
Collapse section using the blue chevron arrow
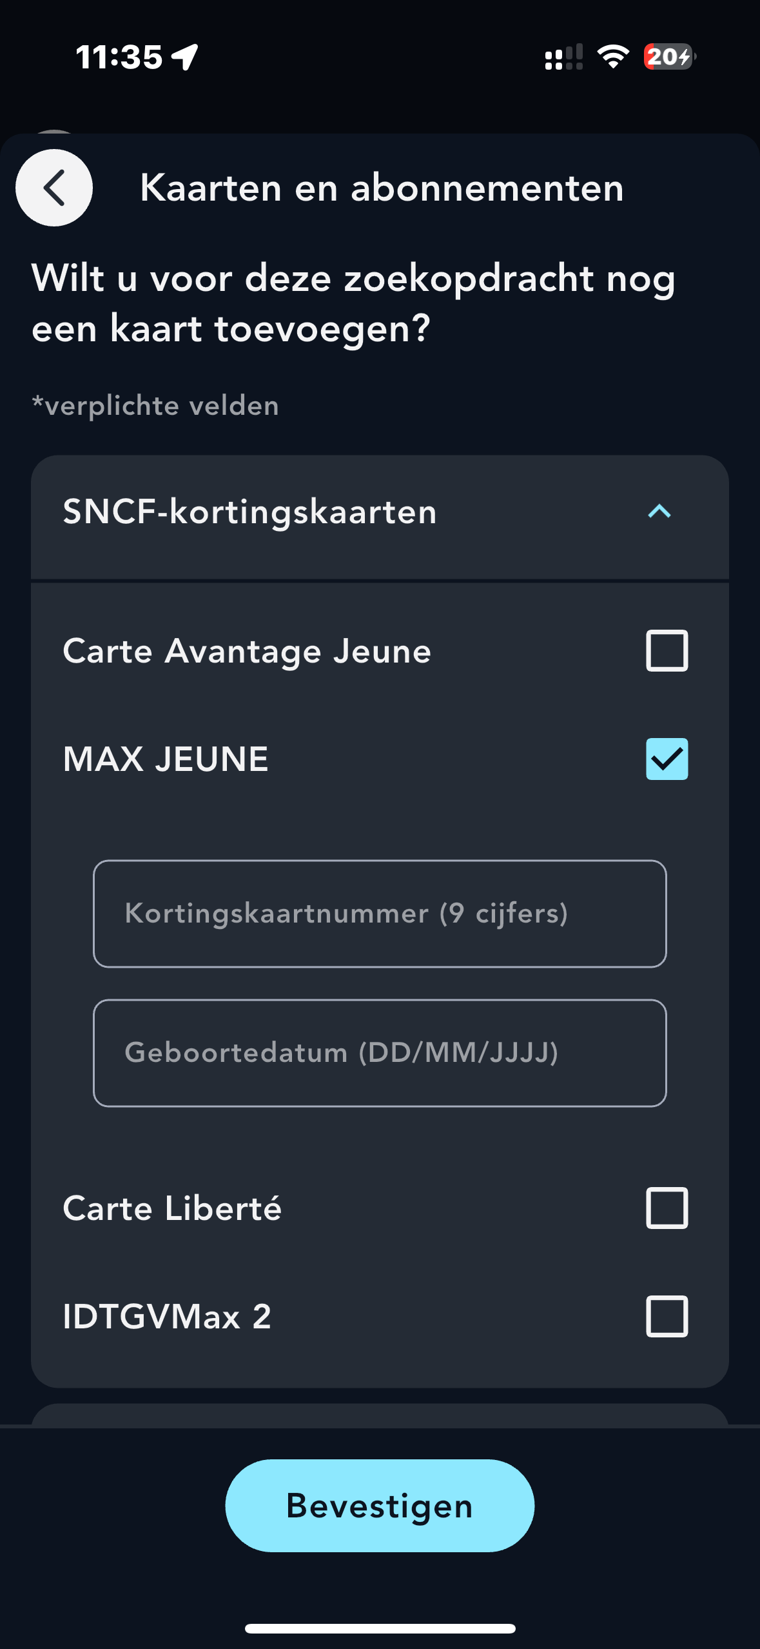[659, 512]
